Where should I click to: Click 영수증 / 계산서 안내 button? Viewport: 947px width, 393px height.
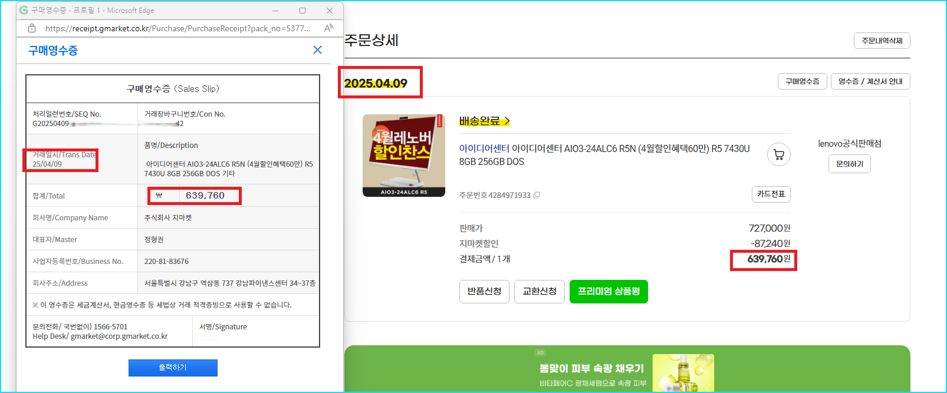pos(870,81)
